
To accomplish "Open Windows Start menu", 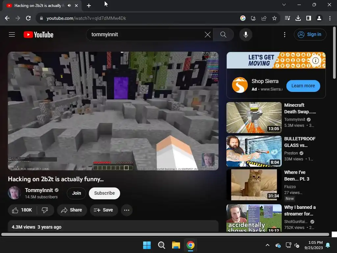I will click(x=147, y=245).
